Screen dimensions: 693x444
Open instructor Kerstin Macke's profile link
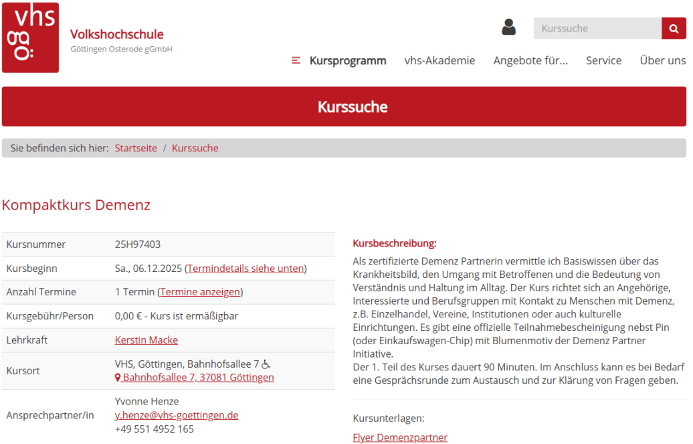pyautogui.click(x=146, y=340)
